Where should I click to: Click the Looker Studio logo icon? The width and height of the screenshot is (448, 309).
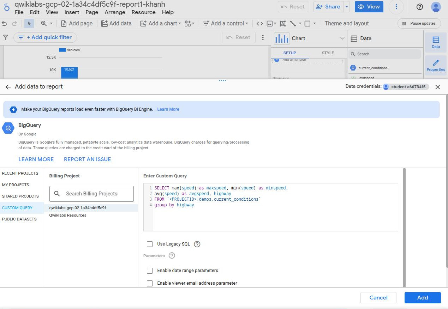tap(7, 7)
